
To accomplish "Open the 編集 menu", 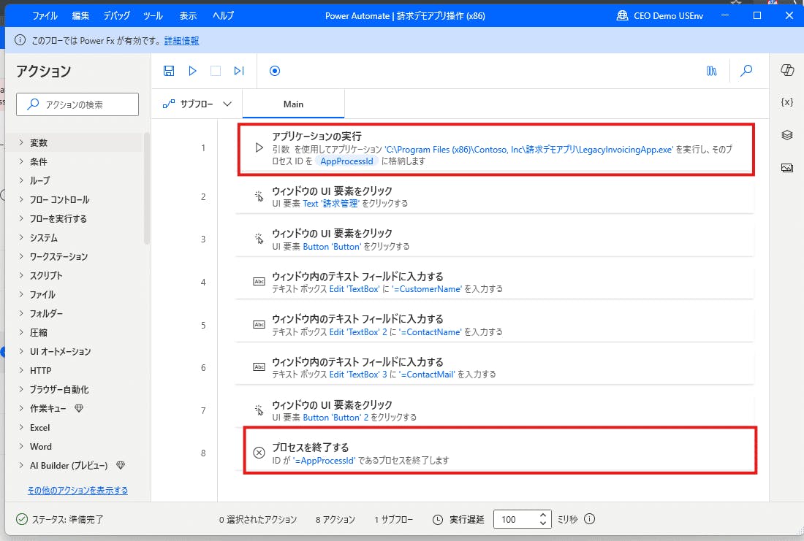I will (80, 15).
